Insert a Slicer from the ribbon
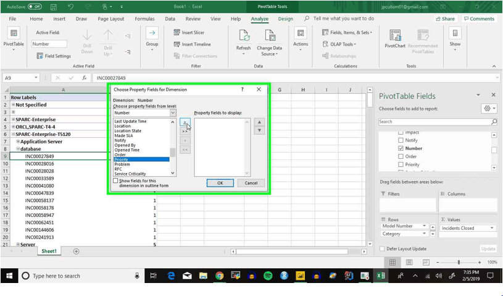The height and width of the screenshot is (296, 503). 189,32
